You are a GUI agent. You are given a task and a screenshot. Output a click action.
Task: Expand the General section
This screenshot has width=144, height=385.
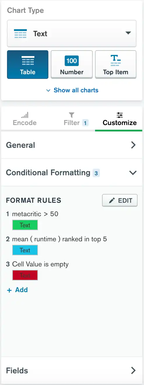click(72, 145)
